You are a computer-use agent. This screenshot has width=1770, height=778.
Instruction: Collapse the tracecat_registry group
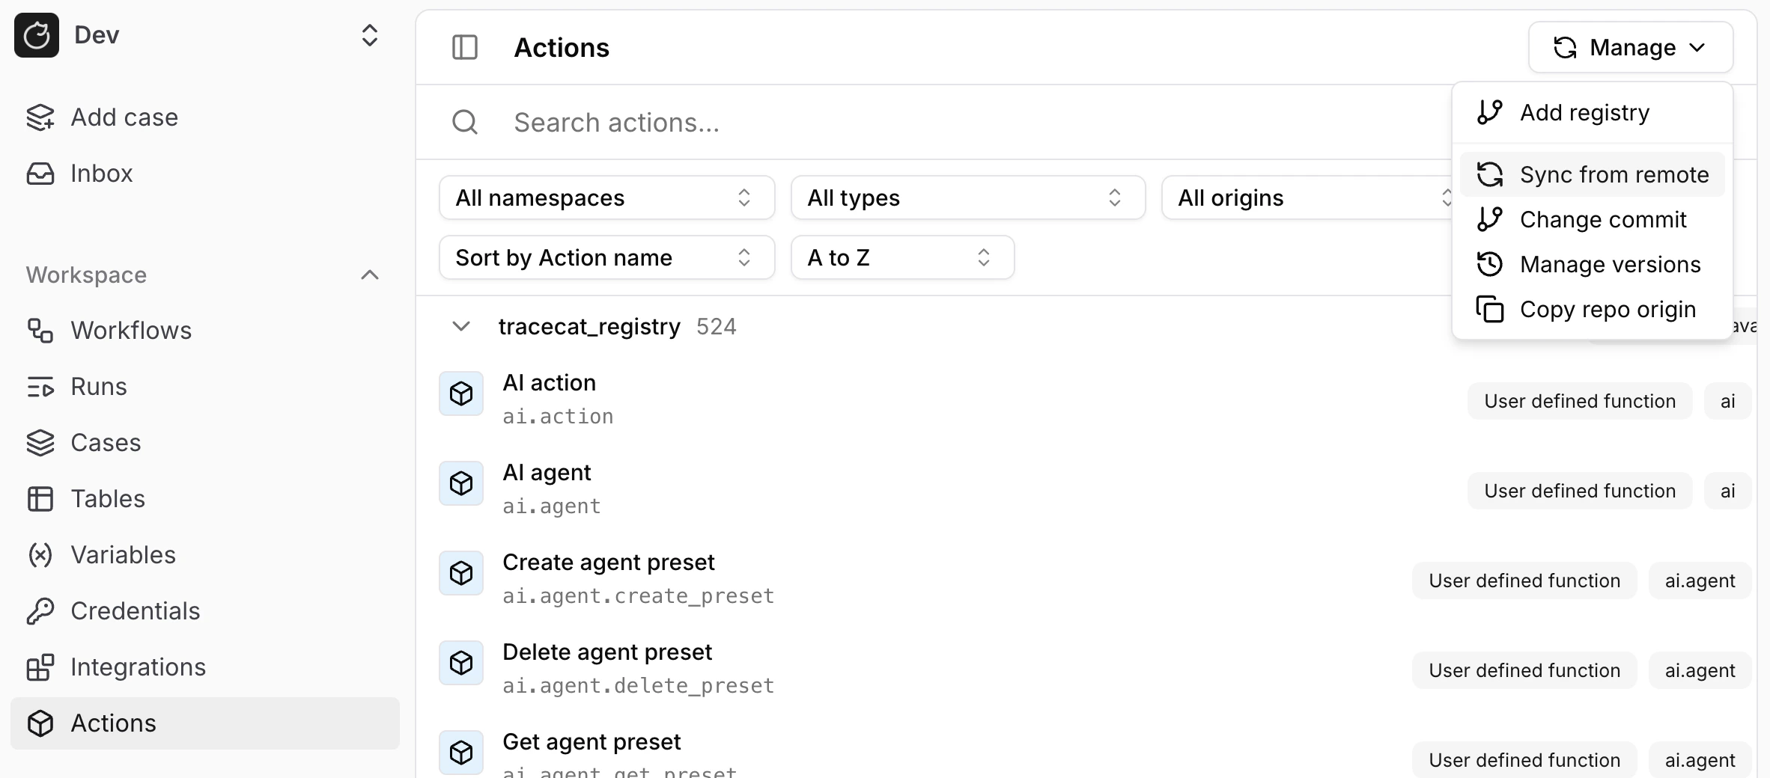[461, 326]
